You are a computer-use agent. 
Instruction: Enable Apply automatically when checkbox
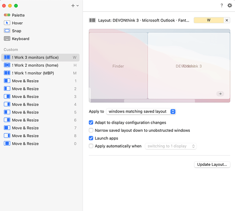(91, 146)
